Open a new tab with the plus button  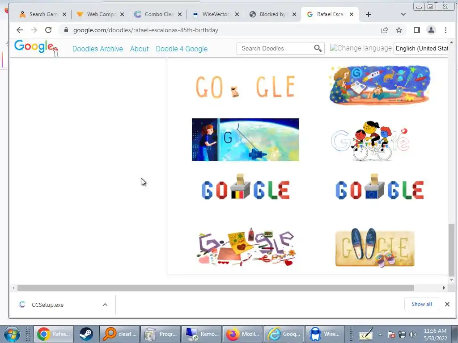(x=369, y=14)
